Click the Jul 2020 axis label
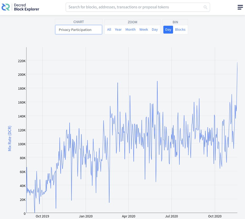Screen dimensions: 245x219 pyautogui.click(x=171, y=216)
